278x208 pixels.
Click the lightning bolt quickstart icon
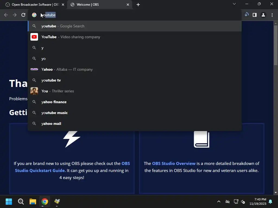coord(72,139)
